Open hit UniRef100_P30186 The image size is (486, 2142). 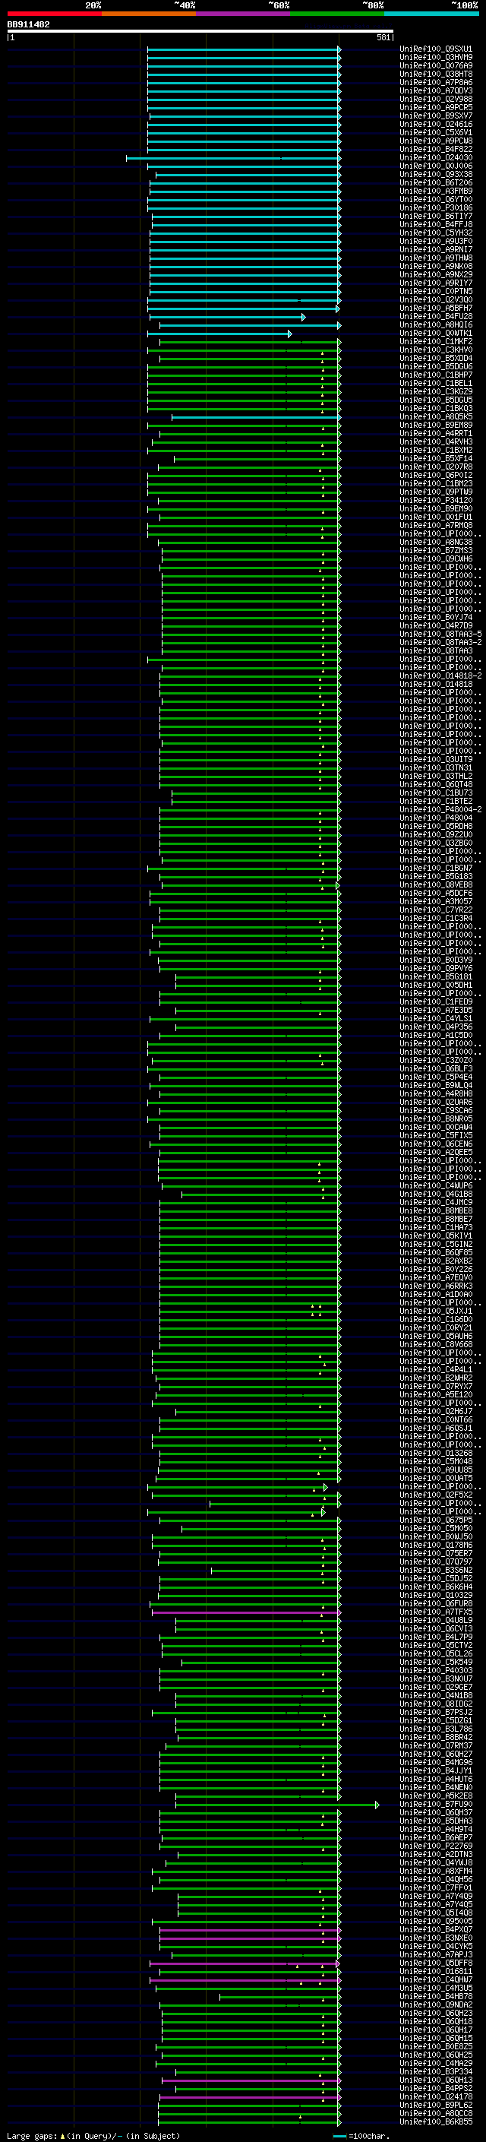click(436, 208)
